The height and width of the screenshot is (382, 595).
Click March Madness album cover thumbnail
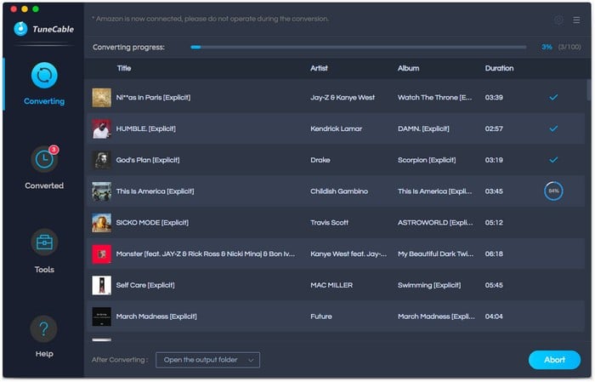[102, 316]
